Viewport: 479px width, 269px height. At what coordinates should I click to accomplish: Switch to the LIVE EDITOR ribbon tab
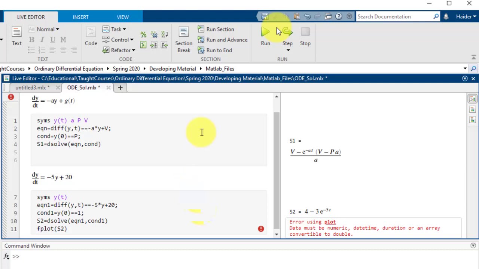31,17
